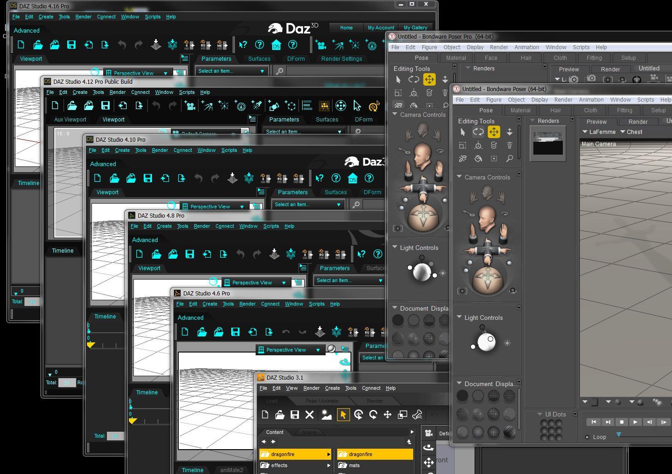Select the paint bucket tool in front Poser window

tap(478, 159)
